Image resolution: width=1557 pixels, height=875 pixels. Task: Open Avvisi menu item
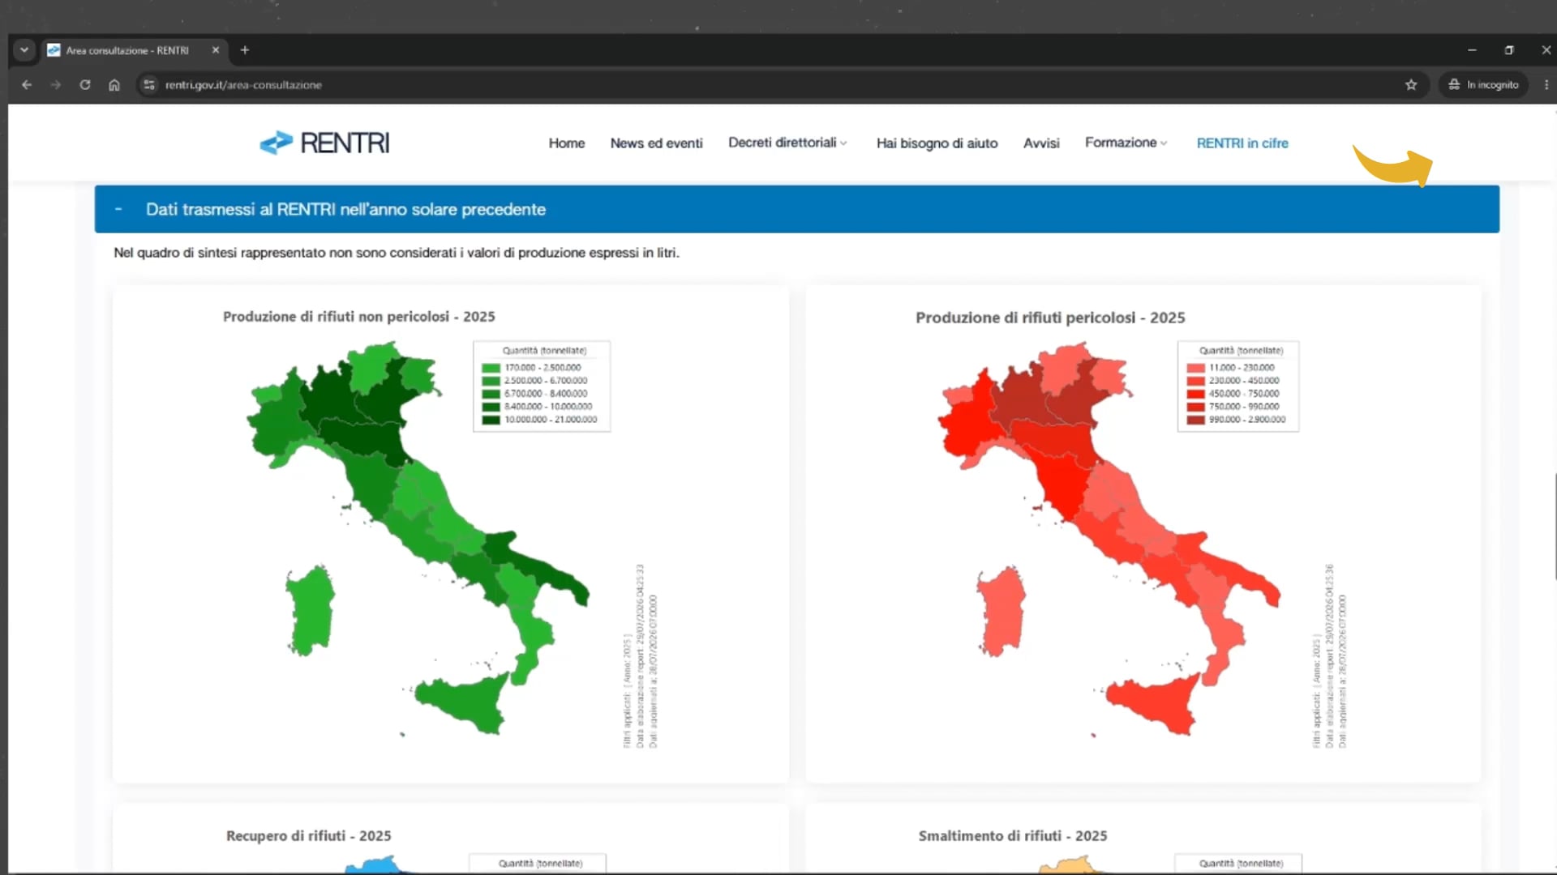click(x=1041, y=143)
